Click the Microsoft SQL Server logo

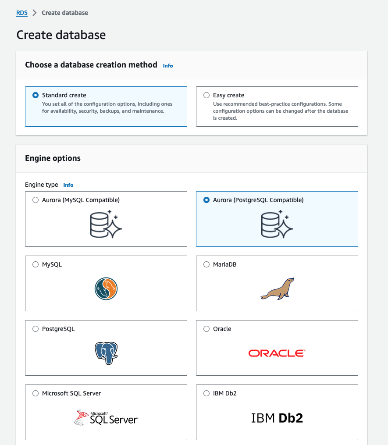pyautogui.click(x=106, y=417)
